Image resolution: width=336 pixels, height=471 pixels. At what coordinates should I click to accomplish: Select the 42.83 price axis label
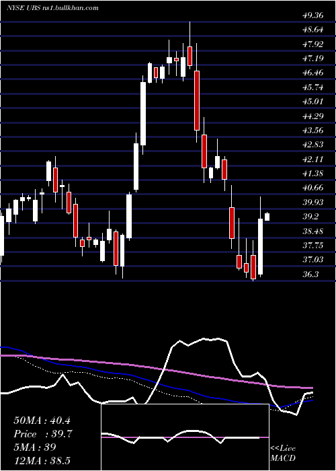pos(313,145)
